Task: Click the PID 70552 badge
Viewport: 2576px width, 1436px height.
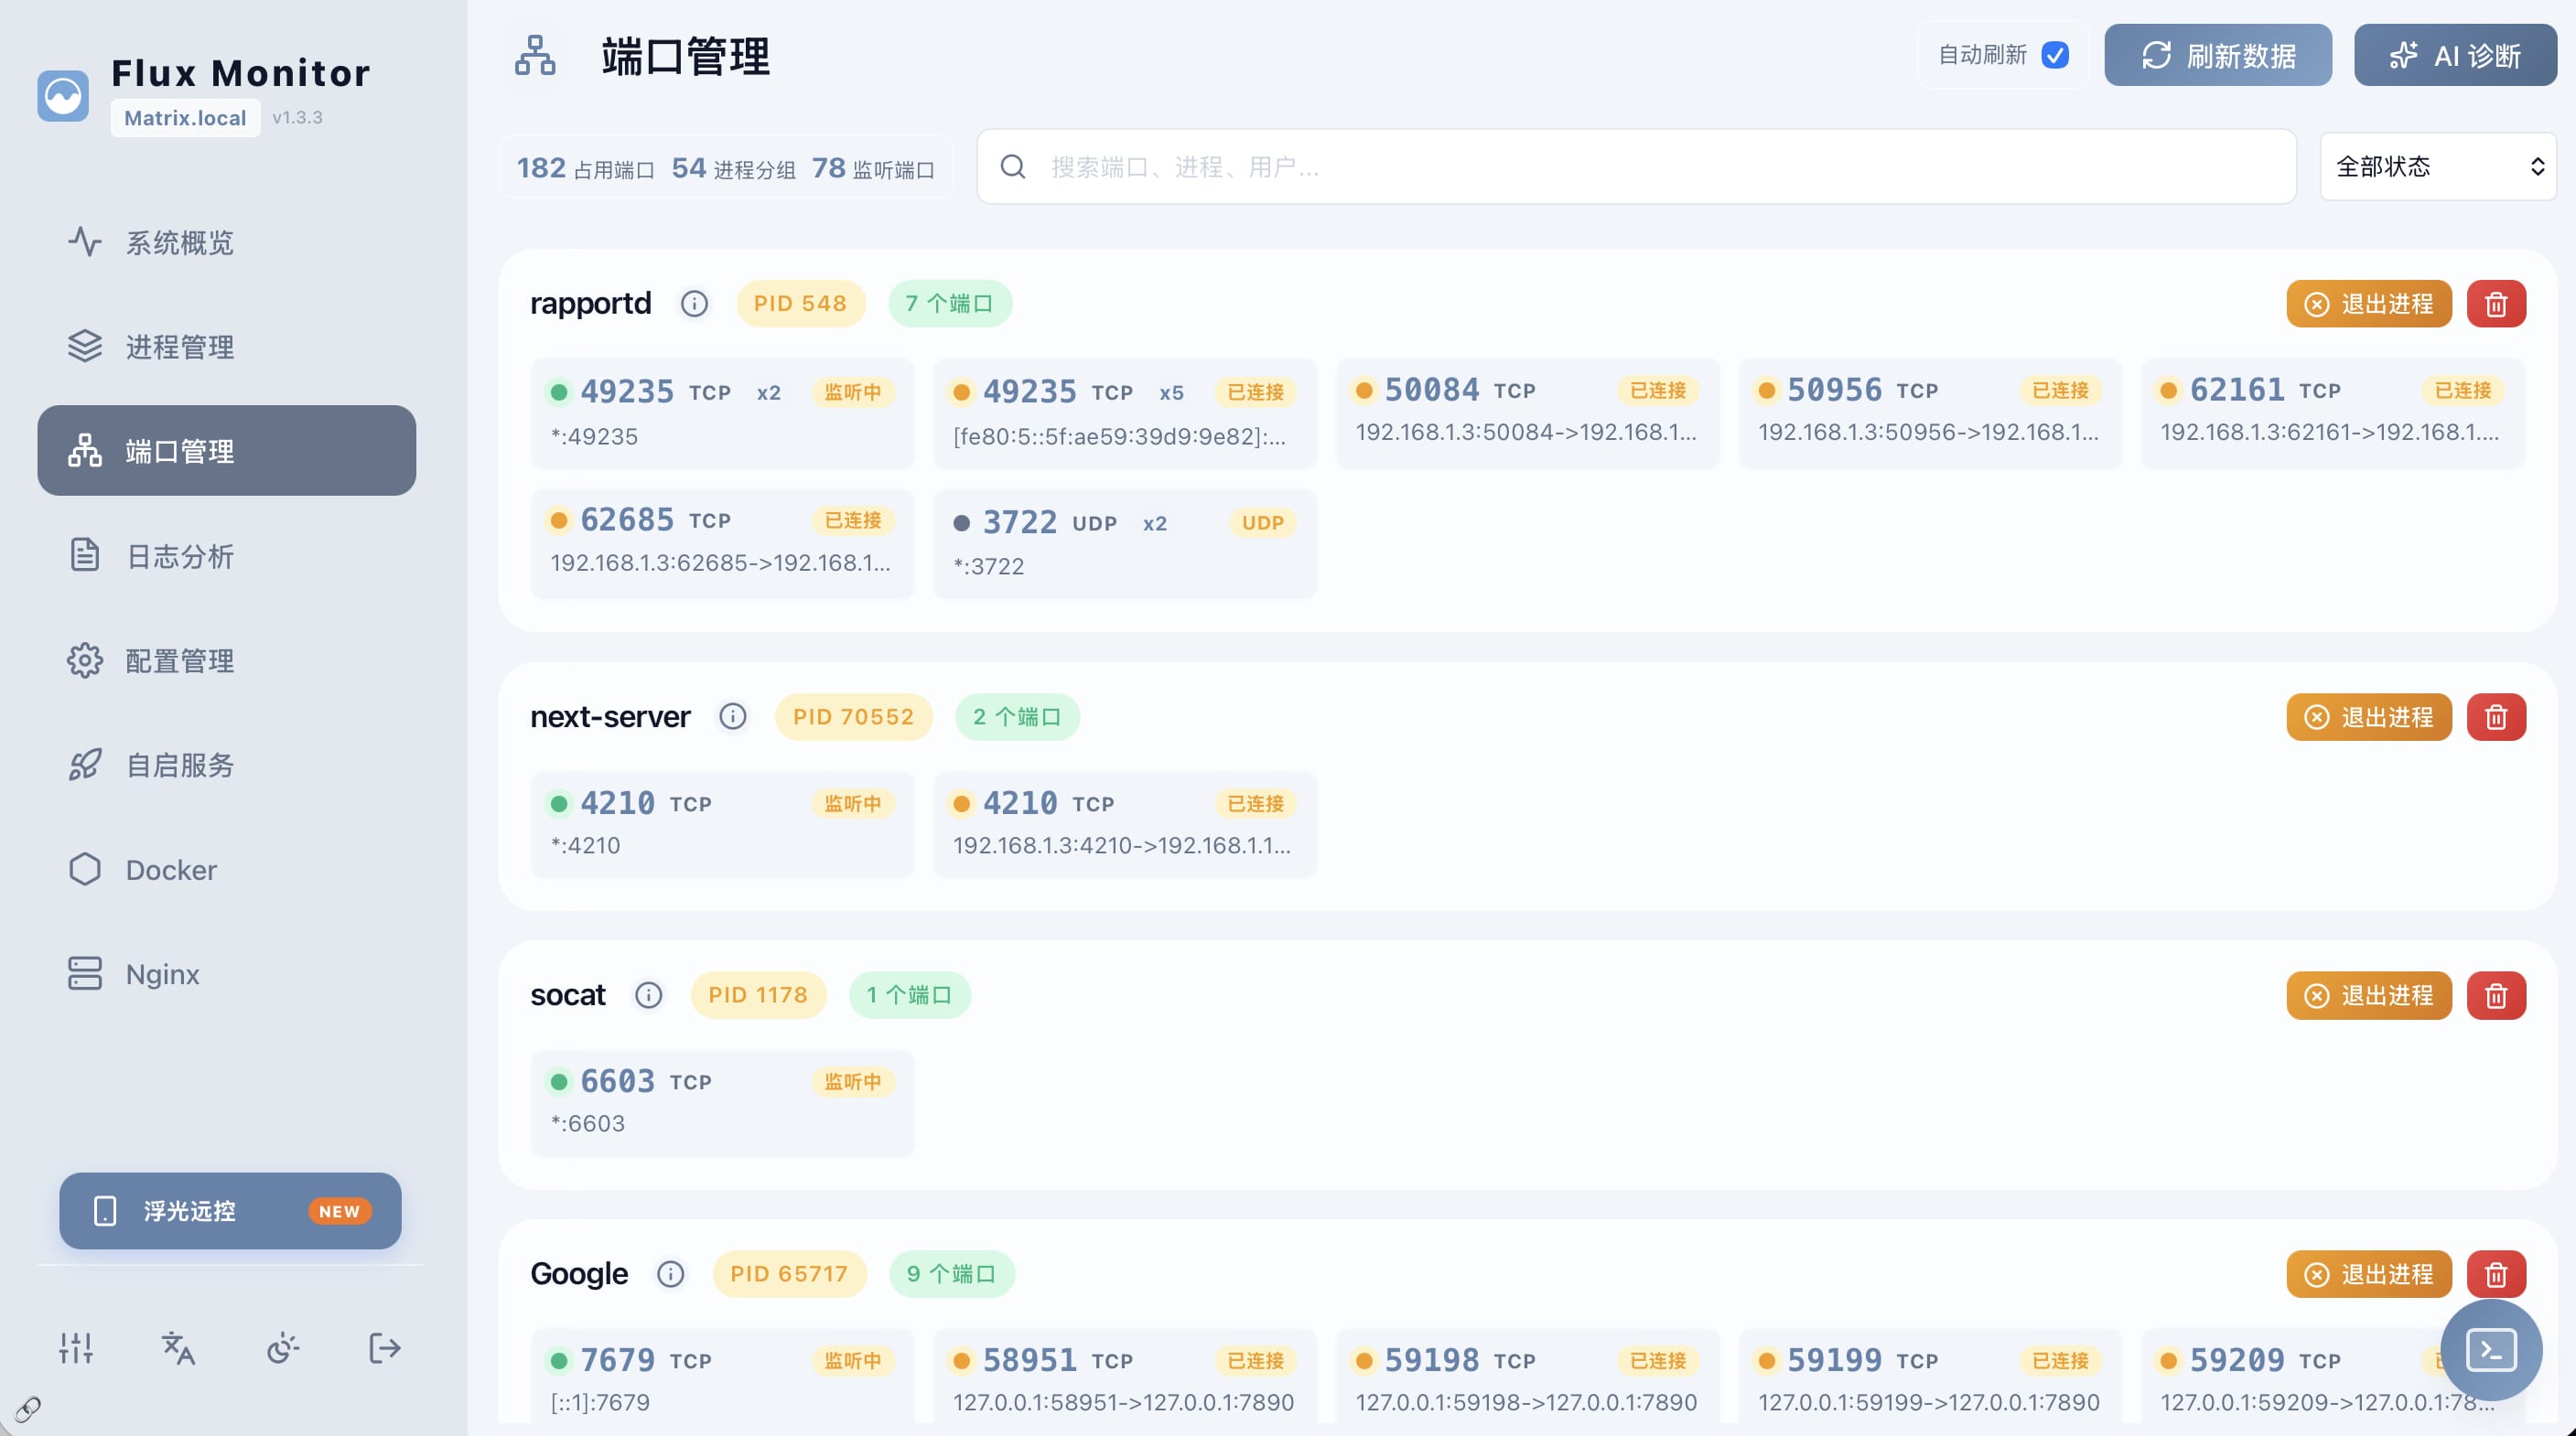Action: 853,716
